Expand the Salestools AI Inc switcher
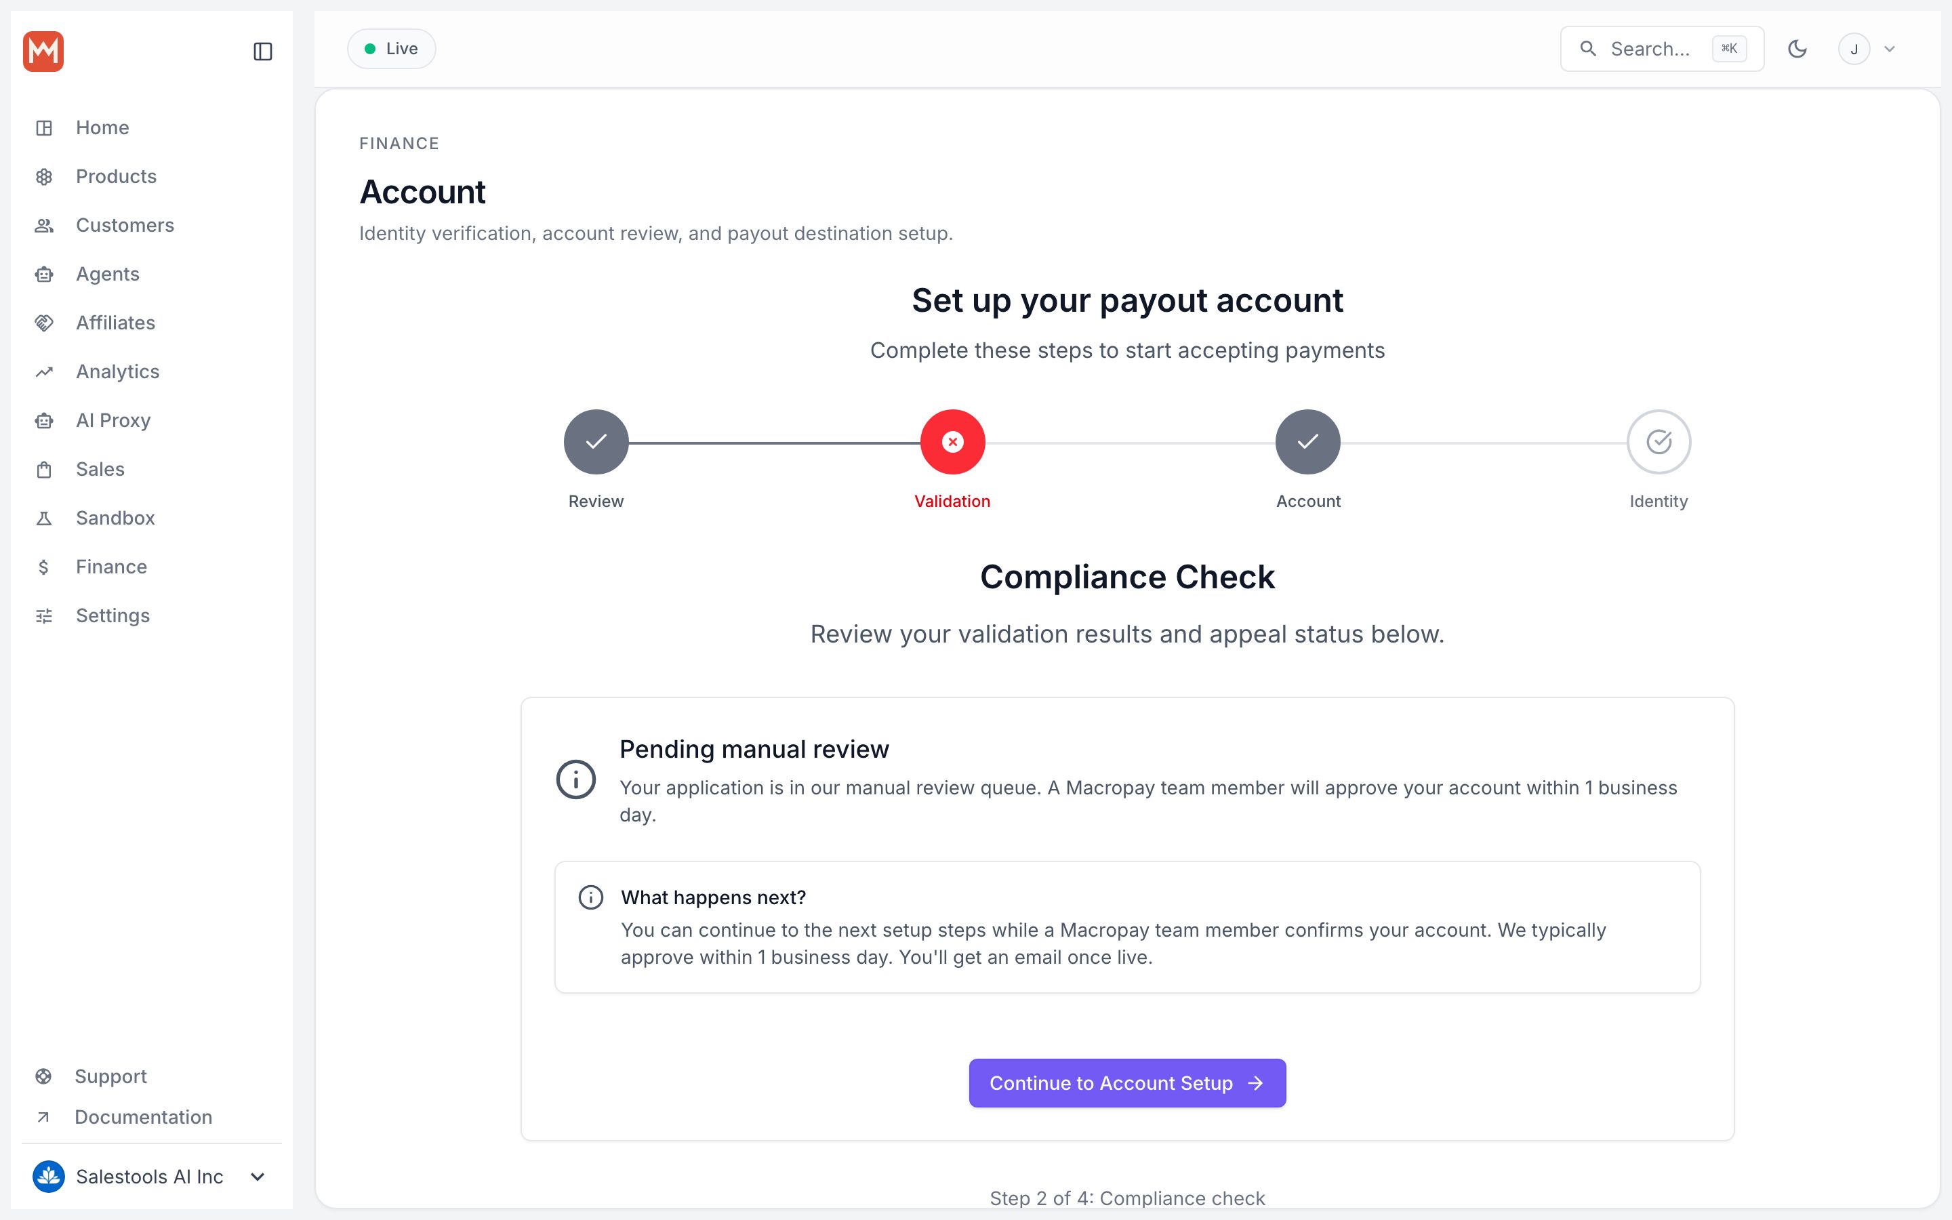Image resolution: width=1952 pixels, height=1220 pixels. pyautogui.click(x=150, y=1177)
